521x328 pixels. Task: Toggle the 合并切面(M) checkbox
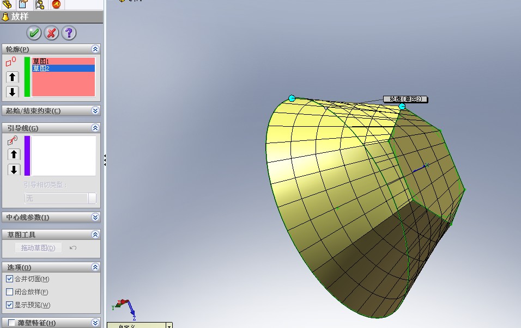(10, 279)
